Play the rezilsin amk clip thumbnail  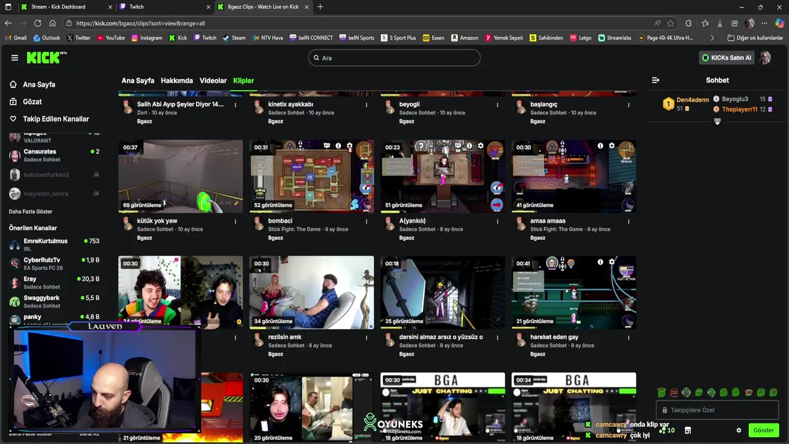(311, 292)
